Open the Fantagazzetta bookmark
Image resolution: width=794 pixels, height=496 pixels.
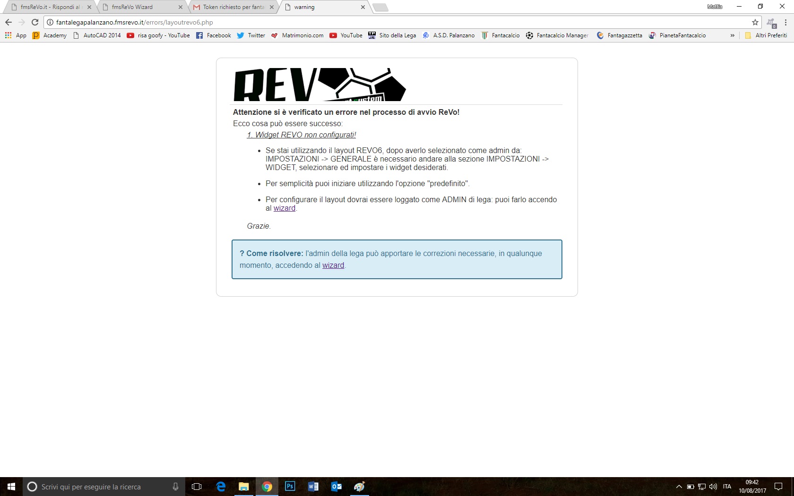(620, 35)
